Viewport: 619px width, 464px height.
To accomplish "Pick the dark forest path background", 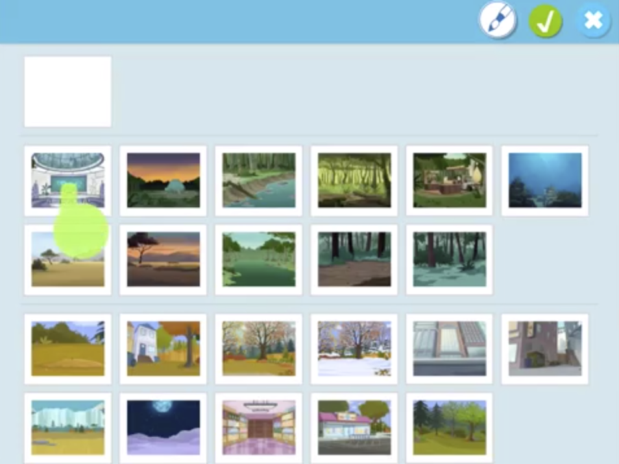I will [x=354, y=259].
